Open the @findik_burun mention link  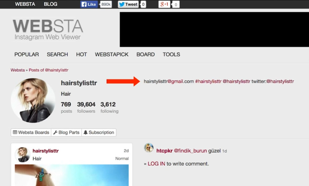190,151
